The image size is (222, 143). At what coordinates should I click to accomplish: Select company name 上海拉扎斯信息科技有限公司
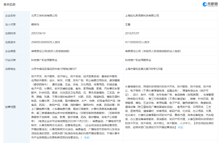click(x=142, y=16)
